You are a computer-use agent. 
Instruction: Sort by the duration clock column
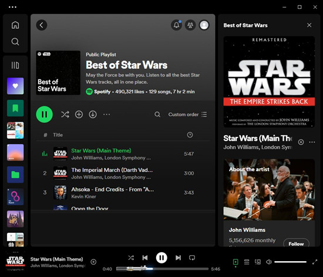(x=190, y=135)
